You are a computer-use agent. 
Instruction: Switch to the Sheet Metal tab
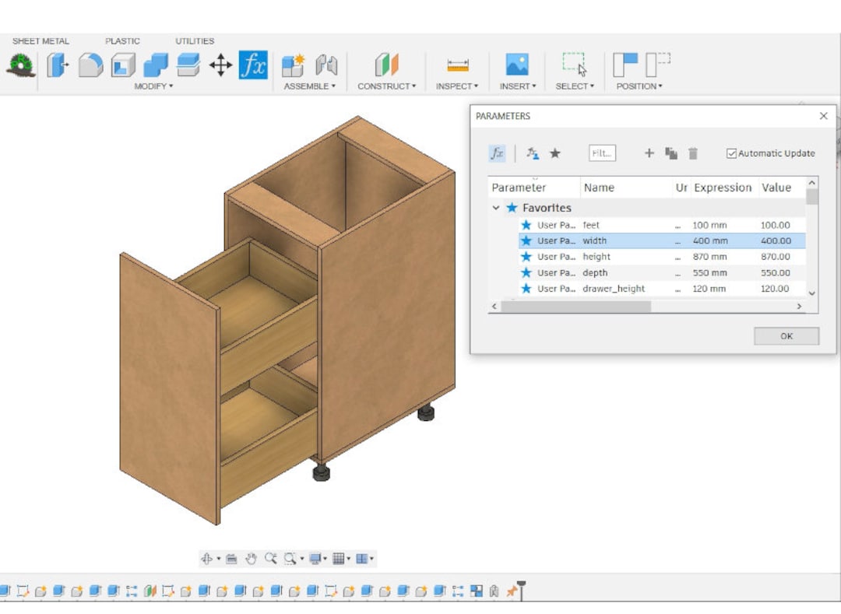coord(40,40)
